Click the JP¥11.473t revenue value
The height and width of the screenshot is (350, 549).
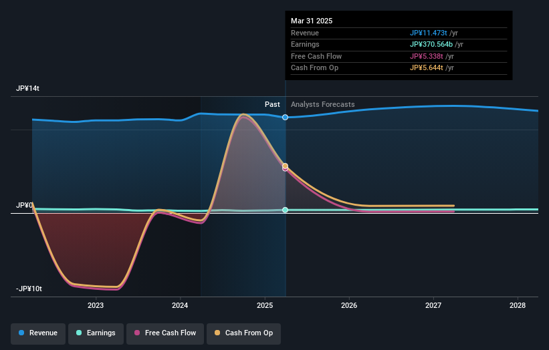[429, 33]
